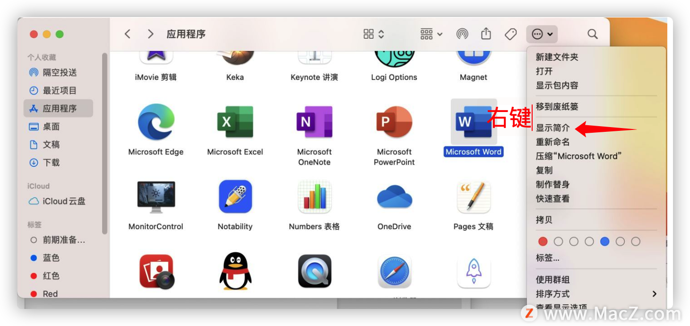
Task: Select the Microsoft OneNote app icon
Action: pyautogui.click(x=314, y=122)
